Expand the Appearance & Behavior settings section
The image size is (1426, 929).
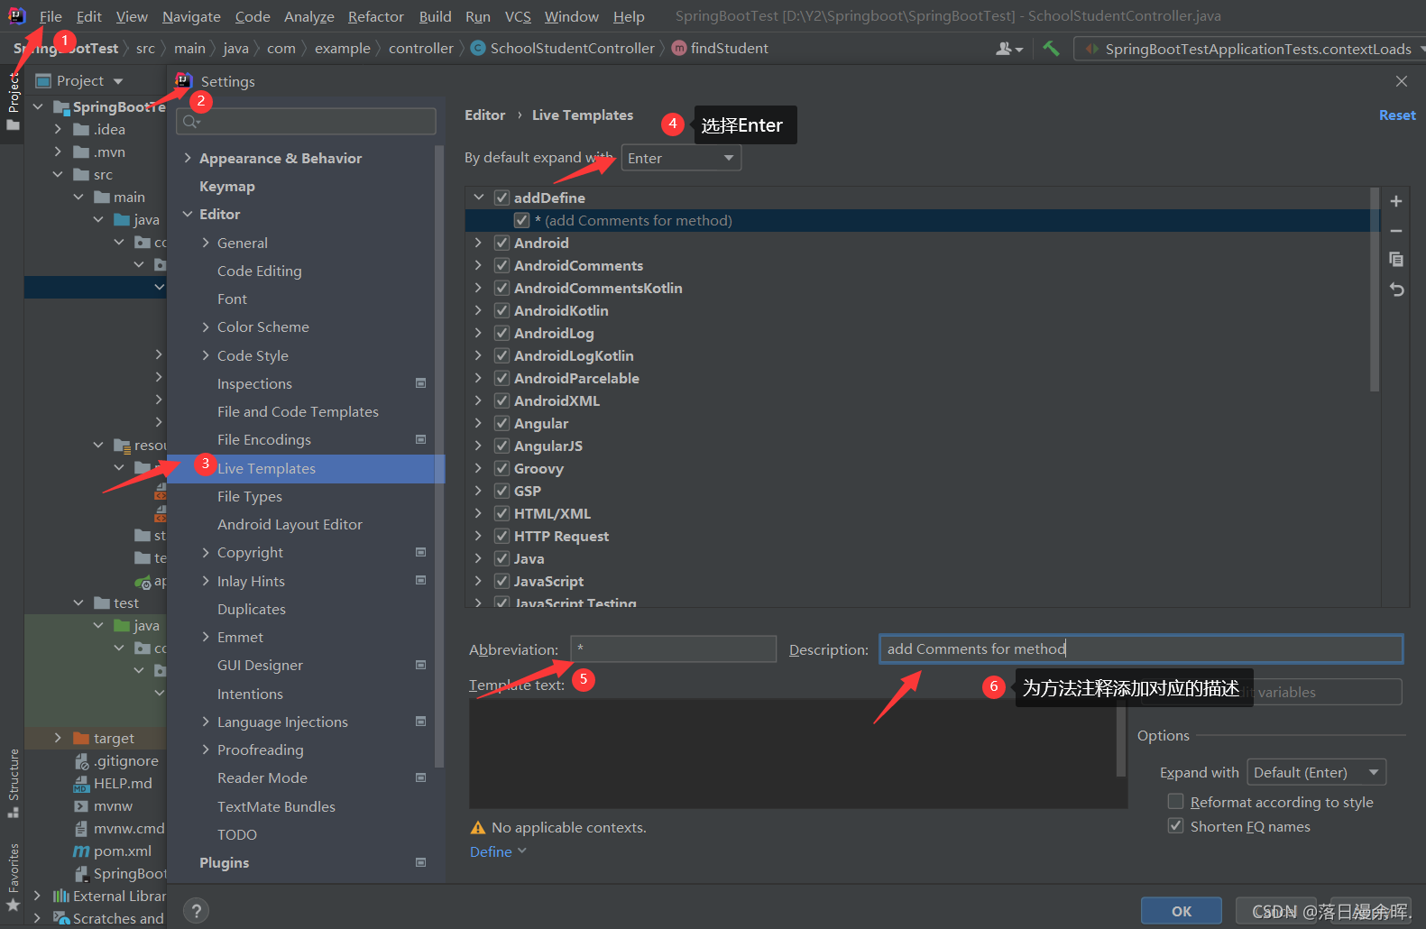188,158
